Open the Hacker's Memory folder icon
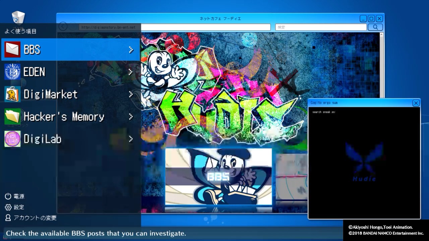Image resolution: width=429 pixels, height=241 pixels. (12, 116)
